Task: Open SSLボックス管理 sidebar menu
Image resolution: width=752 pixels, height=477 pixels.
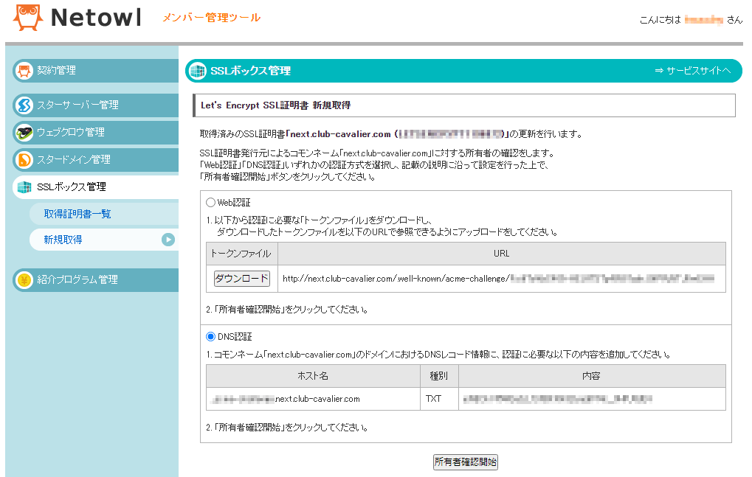Action: 95,187
